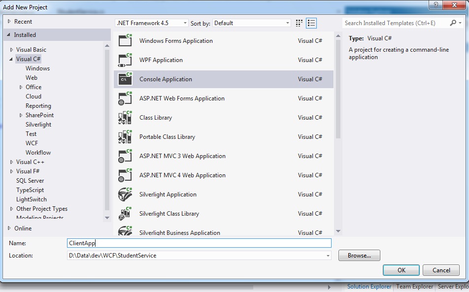Switch to small icons list view
This screenshot has width=469, height=292.
point(311,23)
